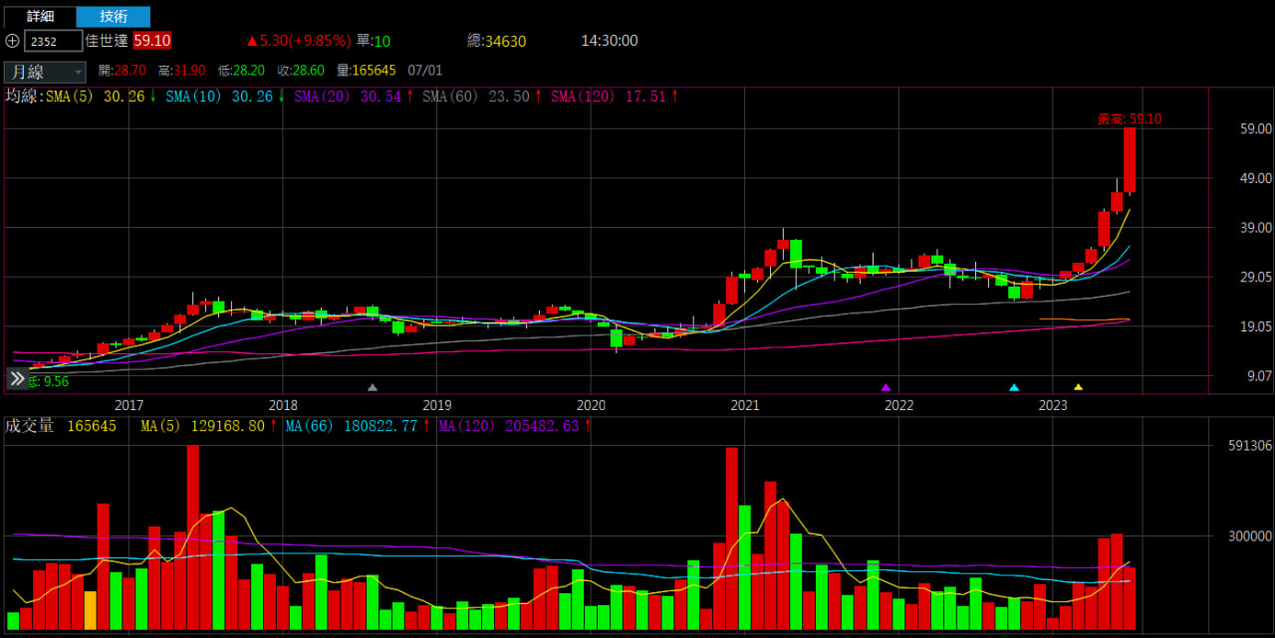
Task: Click the plus circle add-stock icon
Action: pos(12,41)
